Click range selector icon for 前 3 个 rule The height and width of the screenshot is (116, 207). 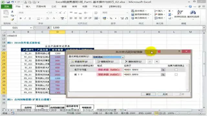[x=163, y=74]
